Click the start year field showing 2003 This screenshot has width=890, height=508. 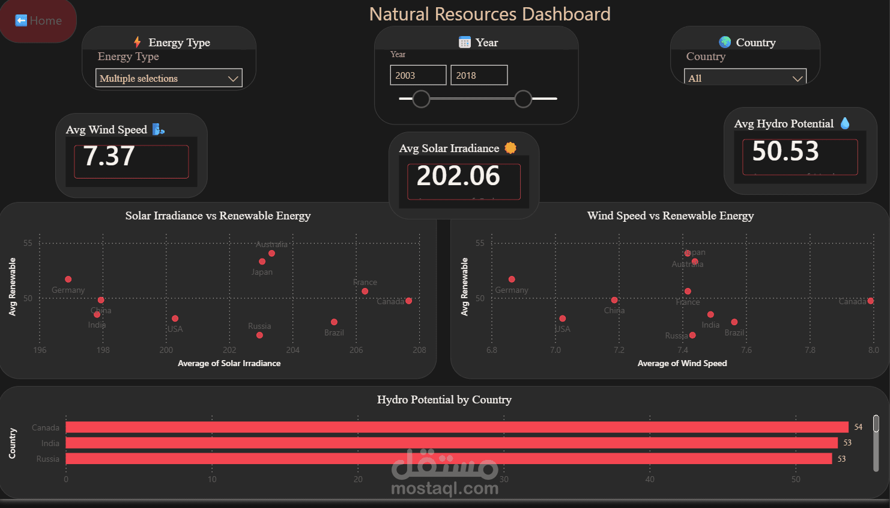(418, 75)
